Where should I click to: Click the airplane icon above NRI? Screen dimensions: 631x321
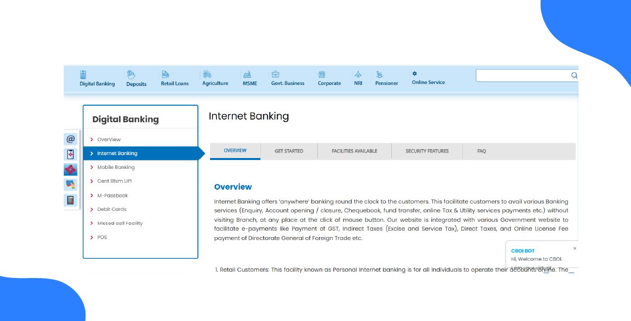point(358,75)
